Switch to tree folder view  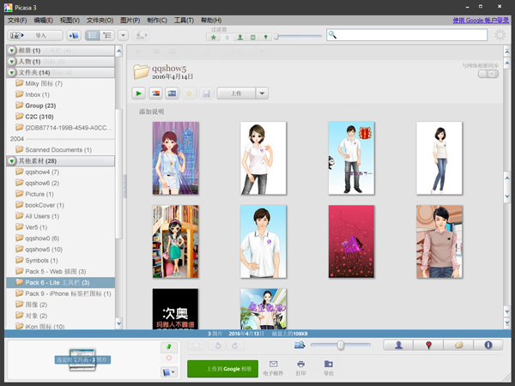point(108,35)
